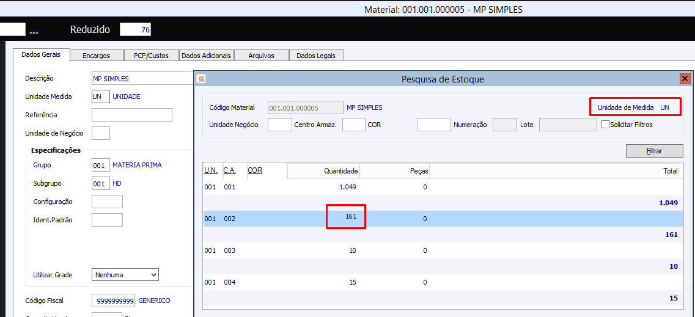695x317 pixels.
Task: Click the Código Fiscal field 9999999999
Action: coord(114,301)
